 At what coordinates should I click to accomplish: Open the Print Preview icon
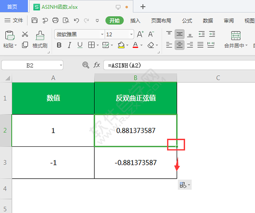[x=66, y=20]
